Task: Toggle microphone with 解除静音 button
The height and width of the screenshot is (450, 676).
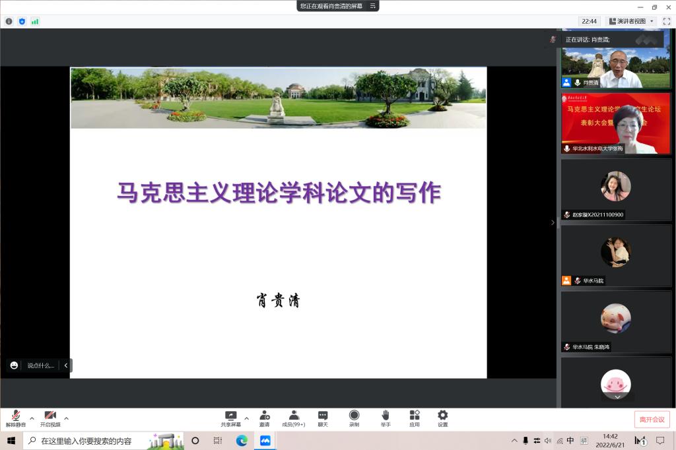Action: (15, 418)
